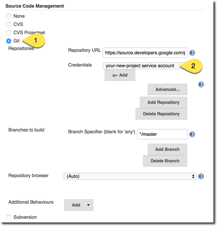This screenshot has width=217, height=226.
Task: Click the 'Repository URL' label
Action: [x=85, y=50]
